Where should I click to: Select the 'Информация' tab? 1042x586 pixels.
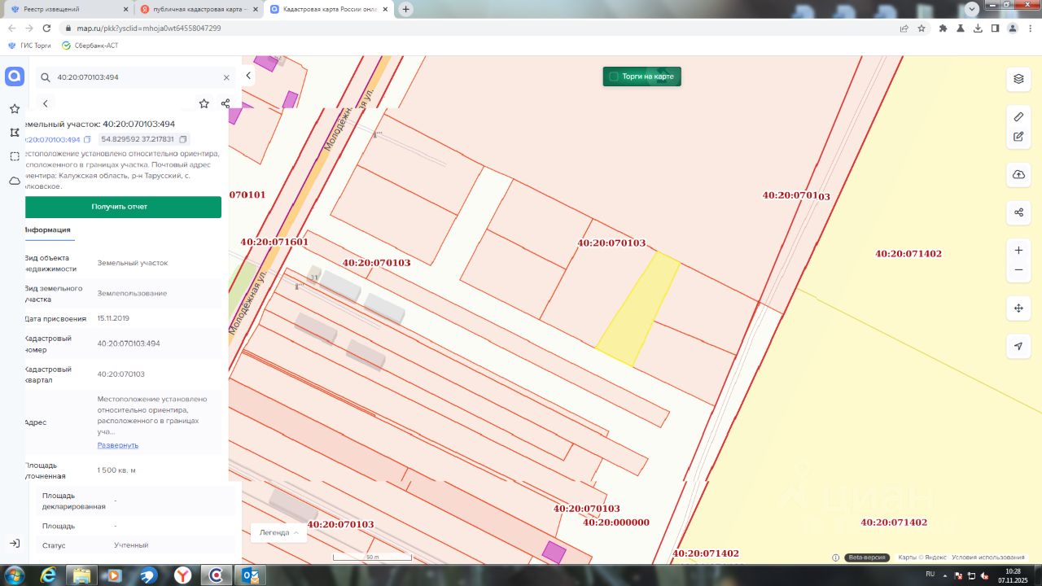(x=47, y=230)
